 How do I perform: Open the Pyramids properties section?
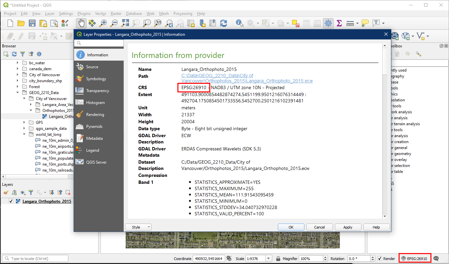tap(94, 127)
